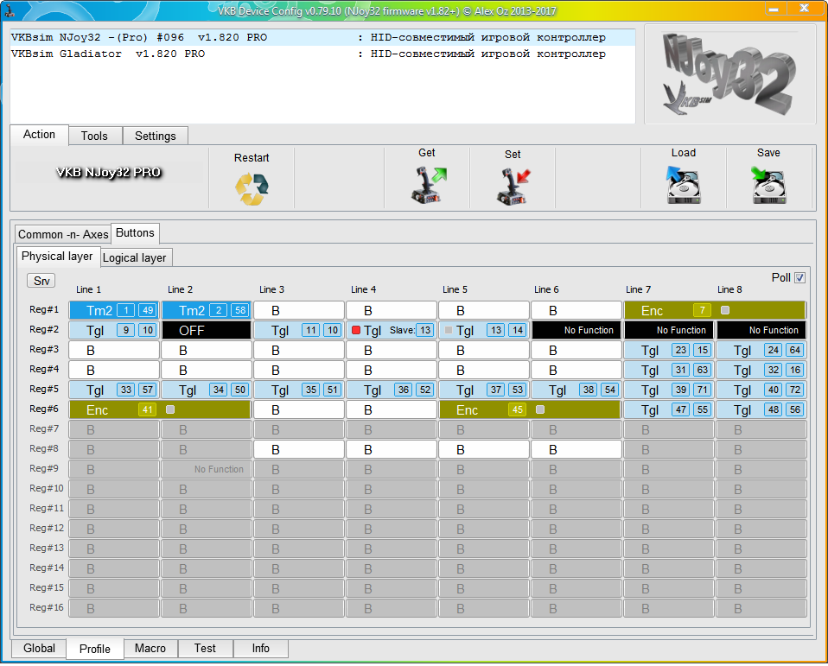828x666 pixels.
Task: Click Reg#2 No Function cell under Line 8
Action: coord(761,330)
